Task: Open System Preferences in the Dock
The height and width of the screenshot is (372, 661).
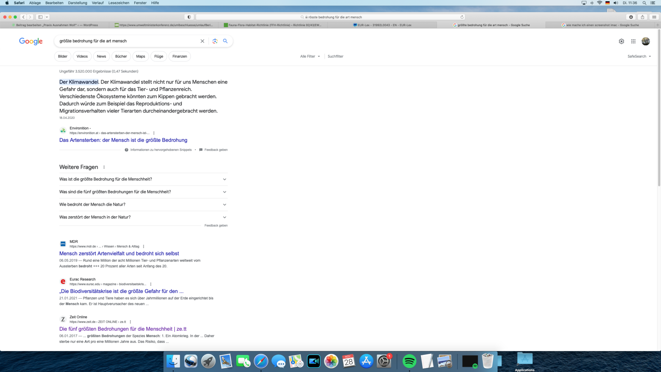Action: coord(384,361)
